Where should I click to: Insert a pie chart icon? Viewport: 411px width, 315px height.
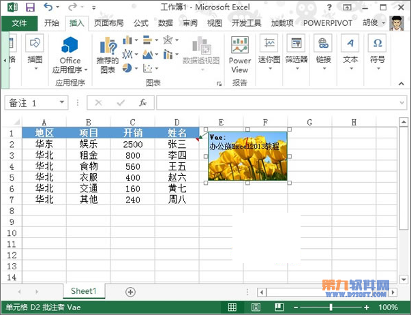pyautogui.click(x=127, y=68)
